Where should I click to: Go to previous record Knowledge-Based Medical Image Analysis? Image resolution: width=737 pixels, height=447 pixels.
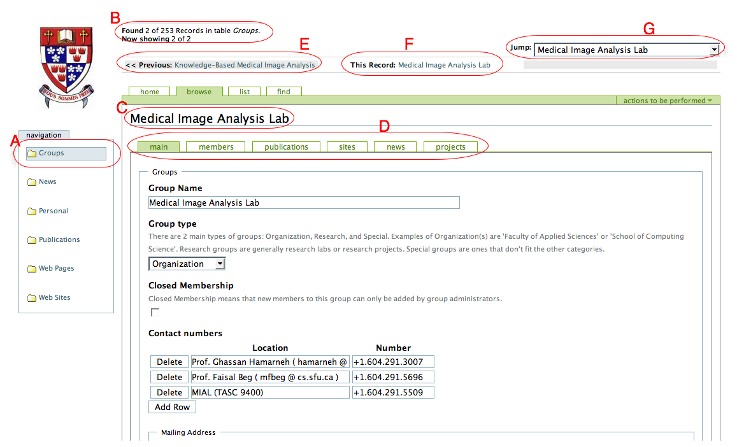coord(244,65)
